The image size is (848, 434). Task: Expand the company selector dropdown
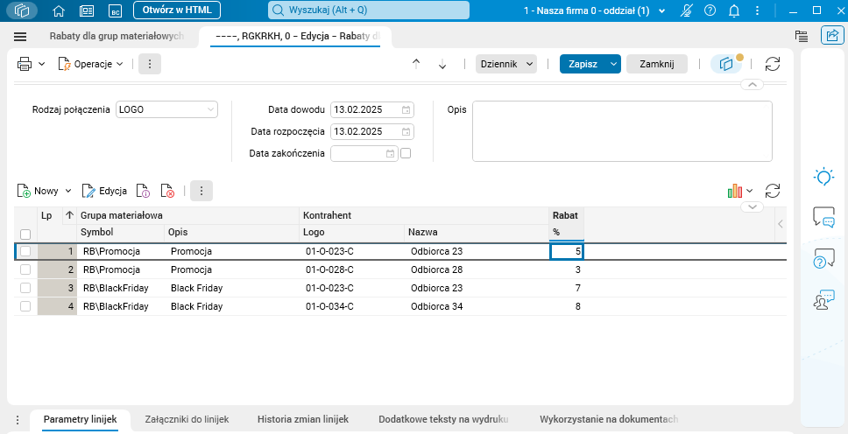661,10
